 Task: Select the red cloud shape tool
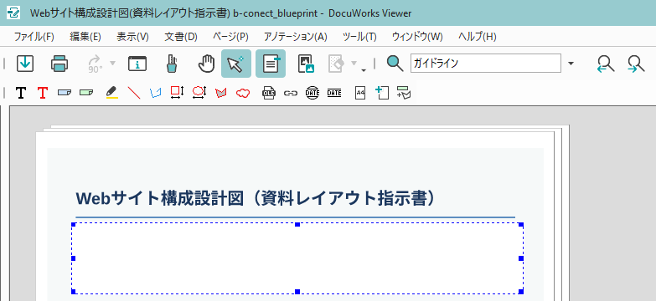[243, 93]
